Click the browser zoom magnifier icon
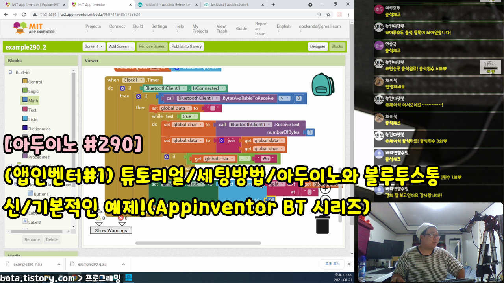 319,14
